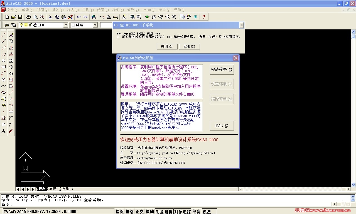356x214 pixels.
Task: Toggle 捕捉 snap mode in status bar
Action: click(120, 212)
